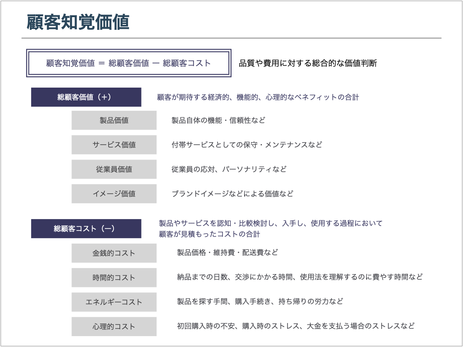Click the text beginning 納品までの日数、交渉にかかる時間
This screenshot has height=347, width=463.
pyautogui.click(x=300, y=277)
